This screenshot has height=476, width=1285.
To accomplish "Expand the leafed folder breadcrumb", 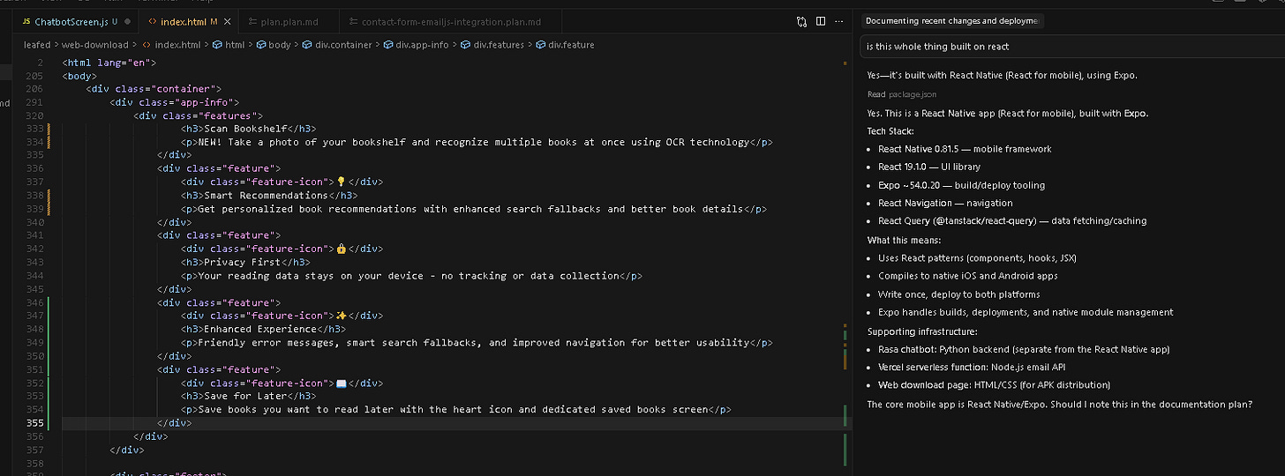I will (x=37, y=45).
